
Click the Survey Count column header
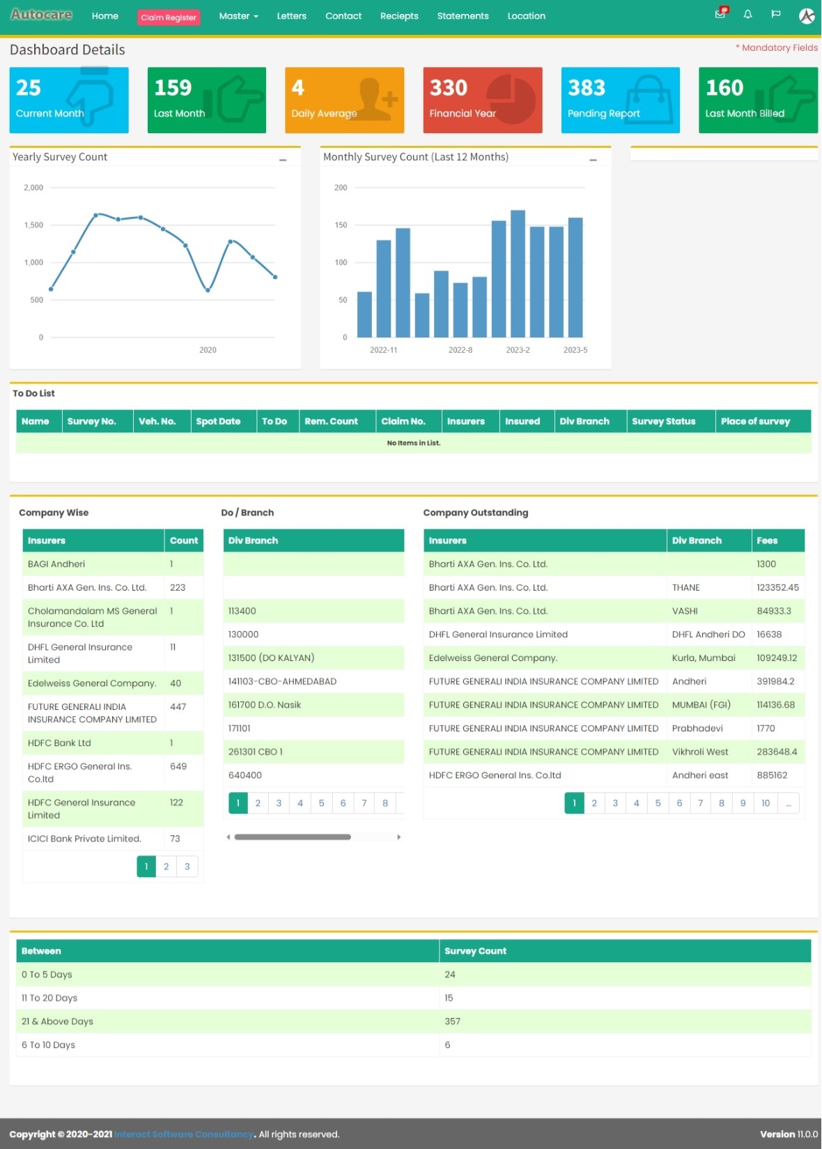[625, 951]
